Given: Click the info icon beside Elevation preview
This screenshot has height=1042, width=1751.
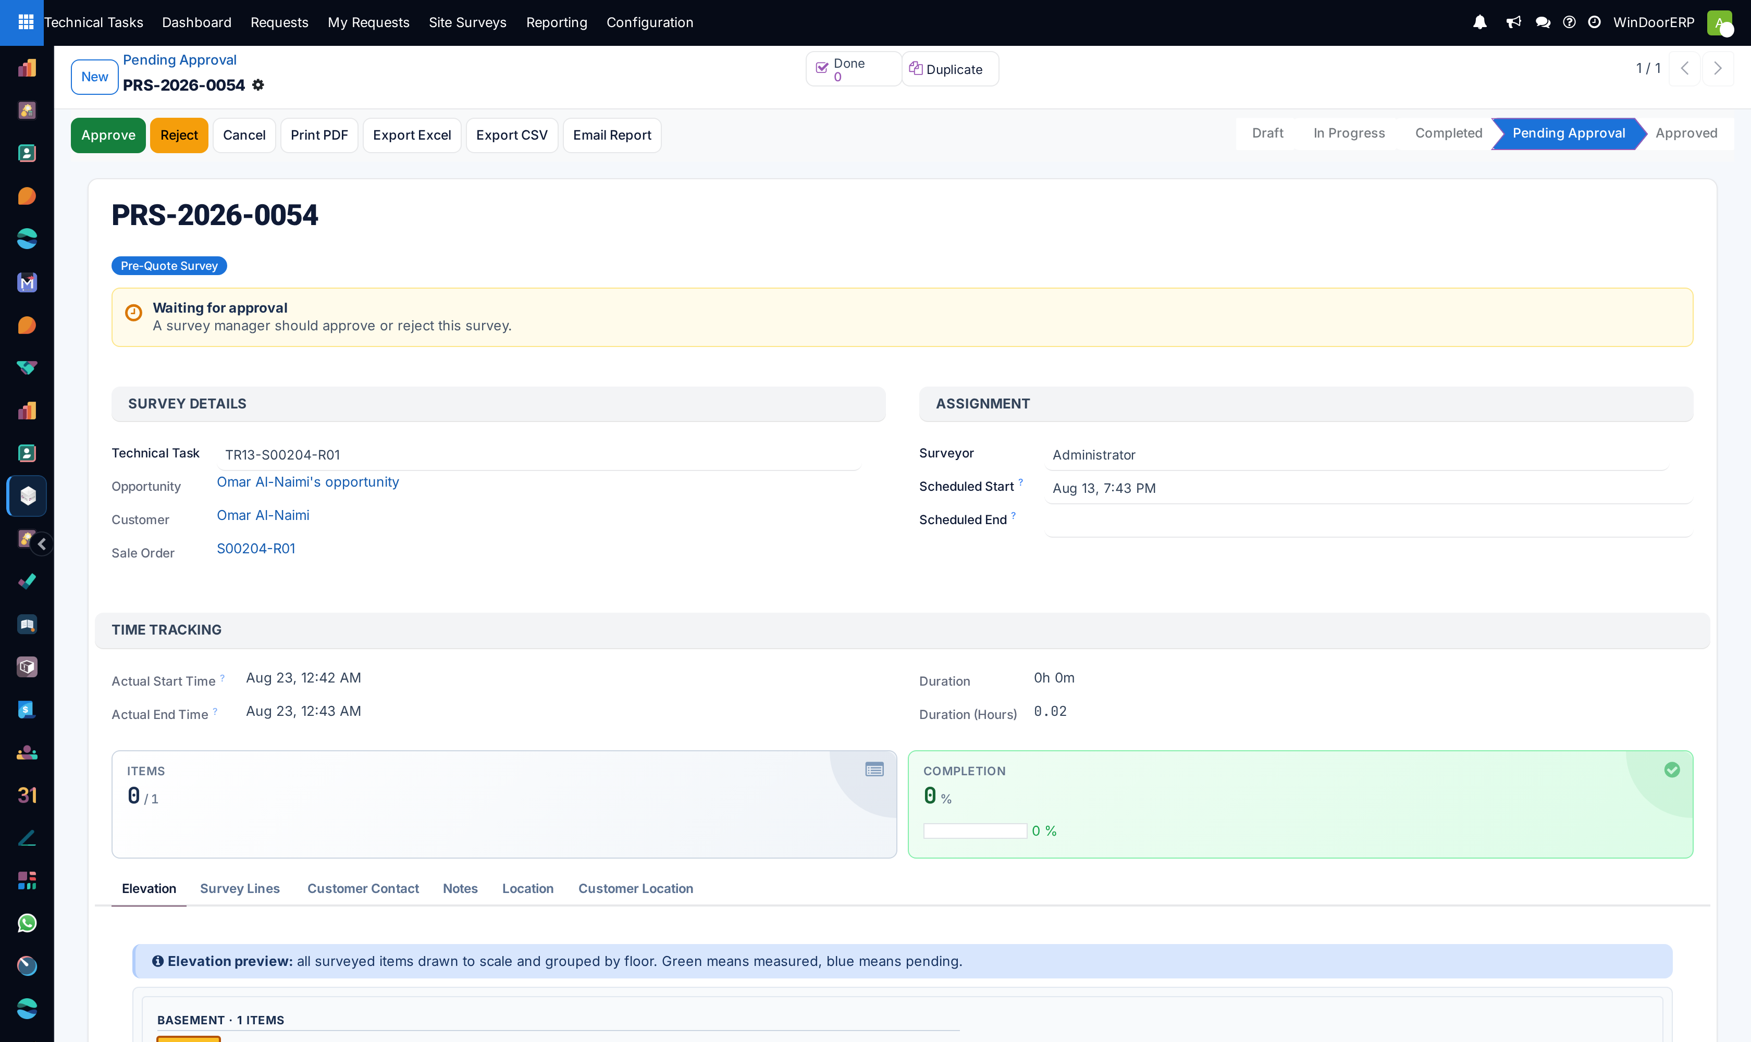Looking at the screenshot, I should (x=158, y=961).
